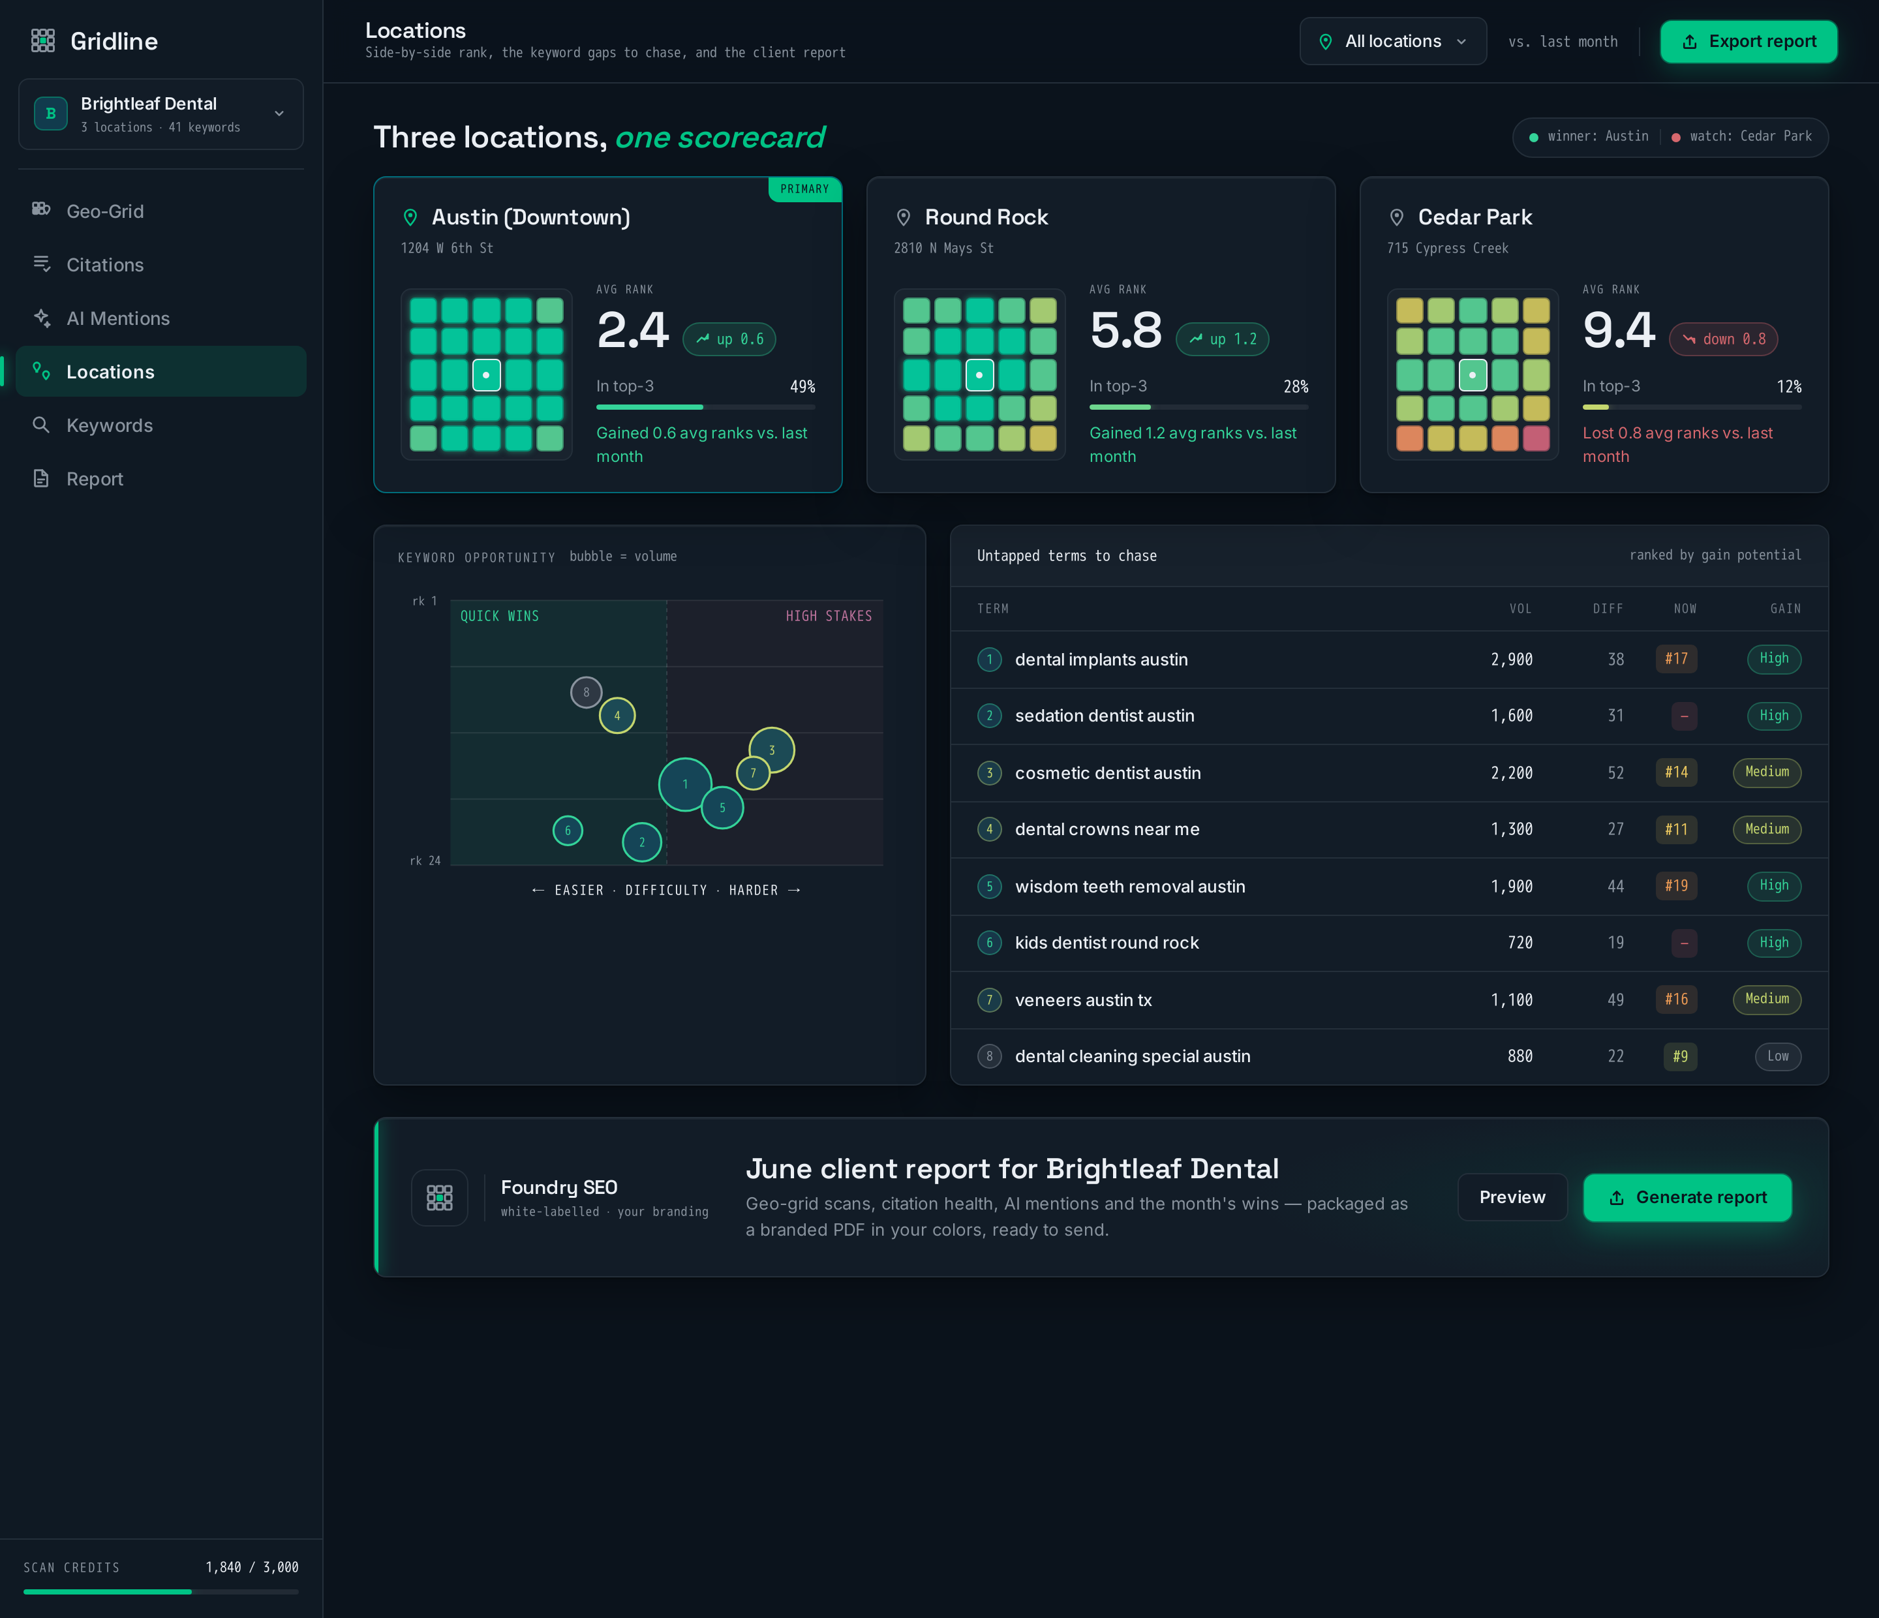Select bubble 1 in keyword opportunity chart
1879x1618 pixels.
(684, 784)
